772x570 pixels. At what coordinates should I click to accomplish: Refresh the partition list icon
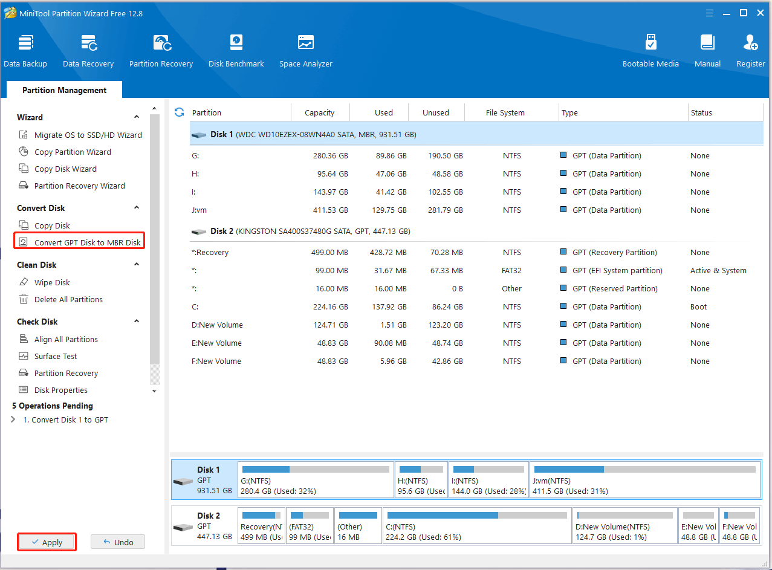[179, 112]
